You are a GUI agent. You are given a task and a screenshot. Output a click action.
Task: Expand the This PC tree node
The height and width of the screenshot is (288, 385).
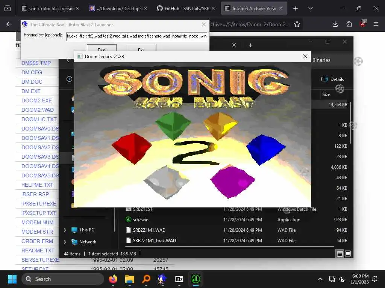[x=65, y=230]
